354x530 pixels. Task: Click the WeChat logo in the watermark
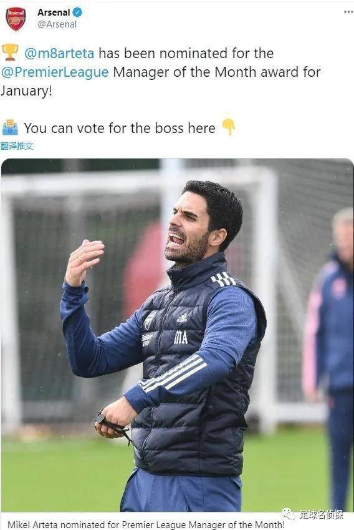click(x=289, y=514)
